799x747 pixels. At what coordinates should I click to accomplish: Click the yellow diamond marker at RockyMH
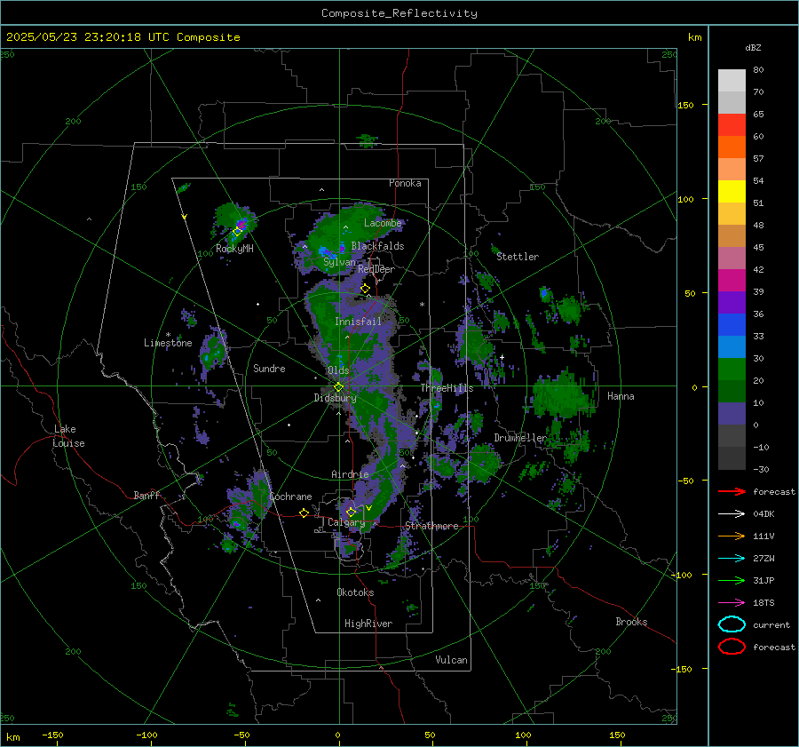point(237,232)
